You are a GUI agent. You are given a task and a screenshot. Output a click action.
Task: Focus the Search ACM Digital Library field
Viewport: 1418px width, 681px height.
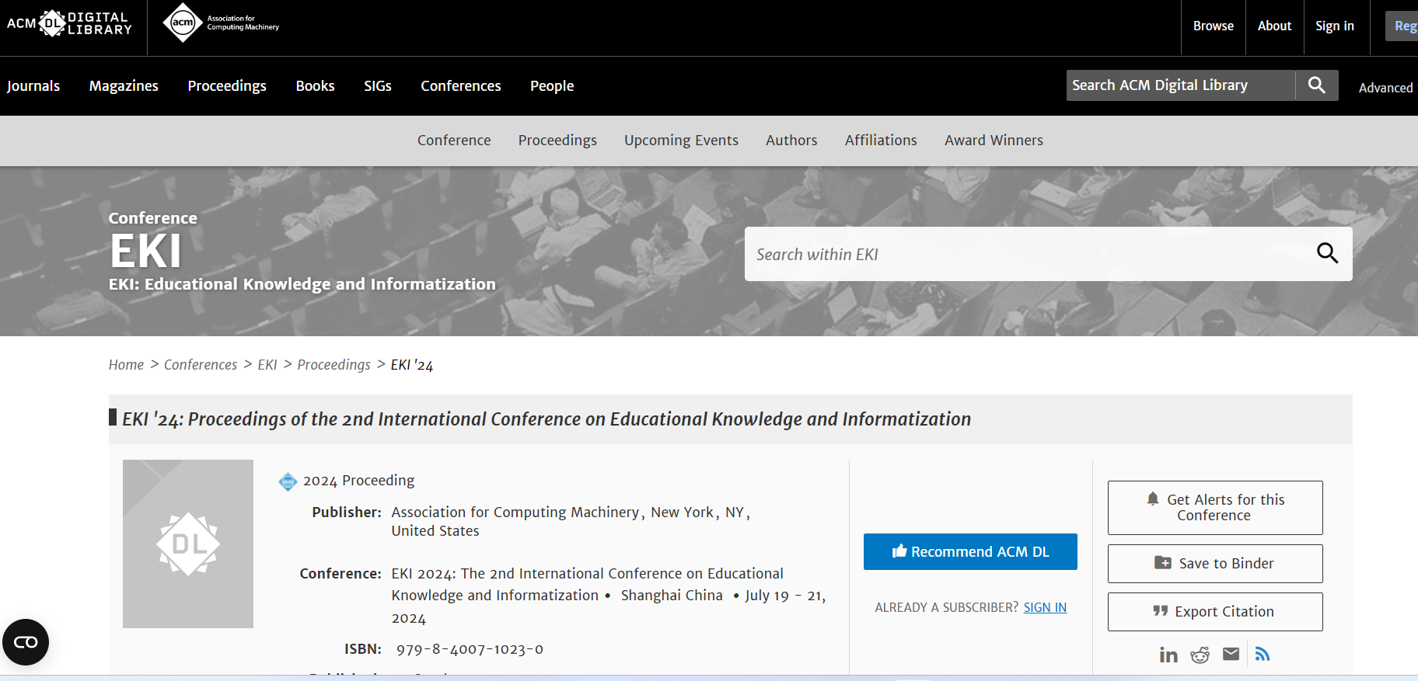click(1181, 85)
